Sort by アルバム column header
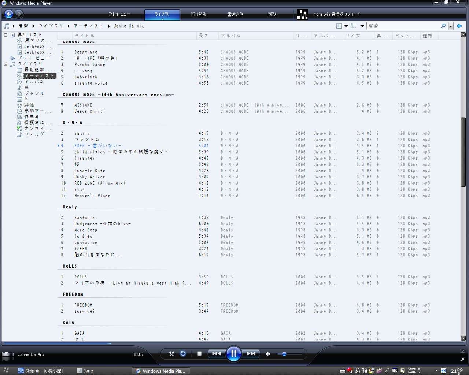469x375 pixels. [256, 36]
